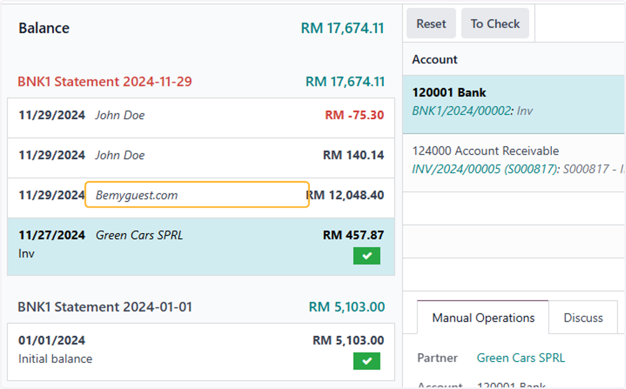Click the Balance label
Screen dimensions: 626x389
point(44,28)
